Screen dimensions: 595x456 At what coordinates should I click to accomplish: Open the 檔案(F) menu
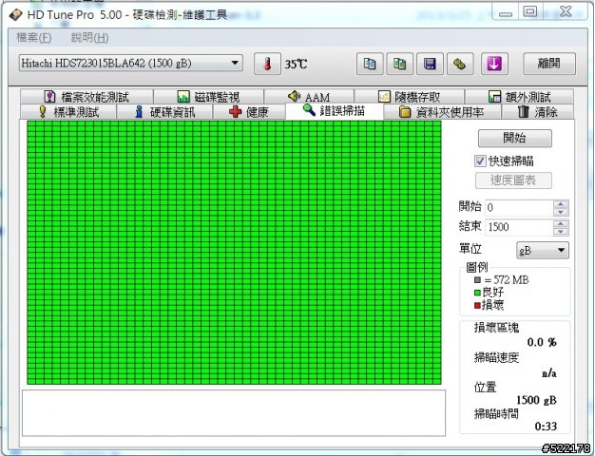coord(34,38)
